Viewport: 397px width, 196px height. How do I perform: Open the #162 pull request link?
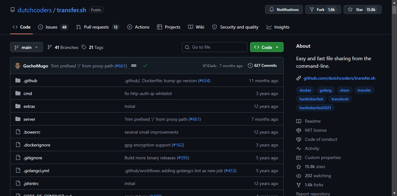(178, 145)
